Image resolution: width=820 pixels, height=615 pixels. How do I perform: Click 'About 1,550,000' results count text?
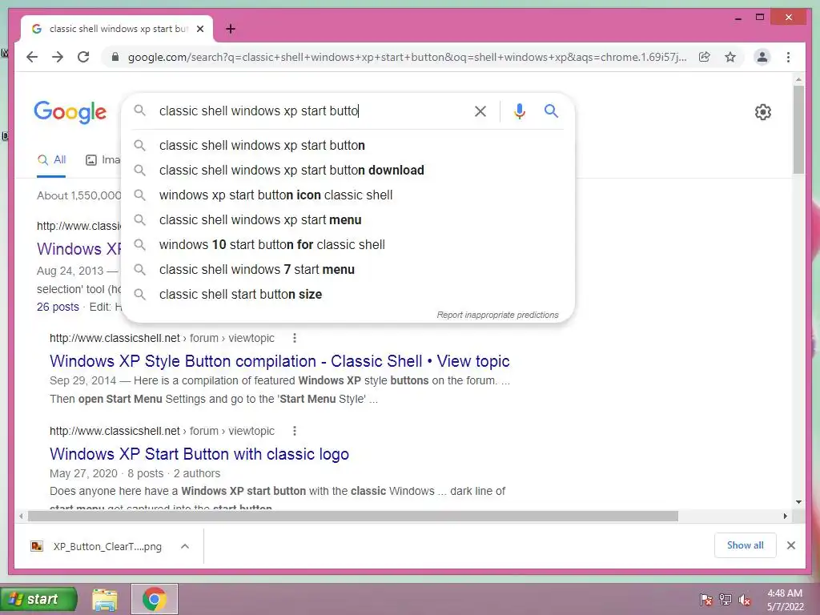coord(79,195)
